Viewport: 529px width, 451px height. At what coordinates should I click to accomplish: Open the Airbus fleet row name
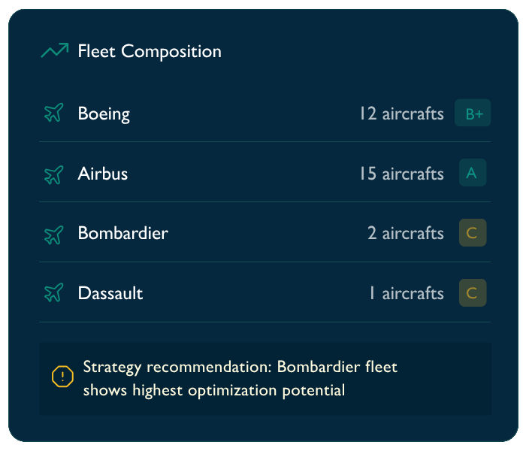coord(103,174)
